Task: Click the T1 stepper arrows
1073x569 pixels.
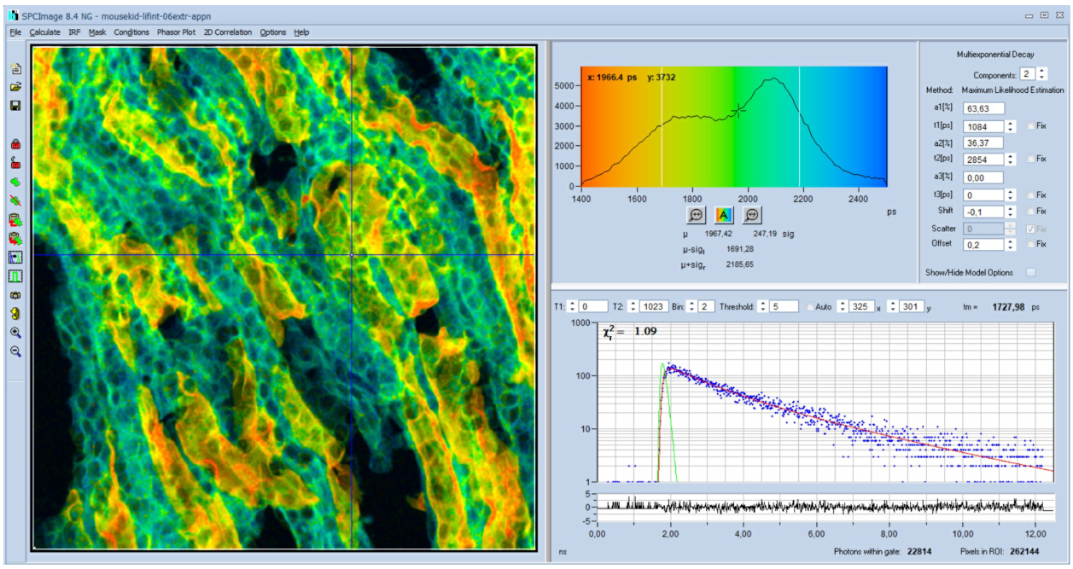Action: click(572, 306)
